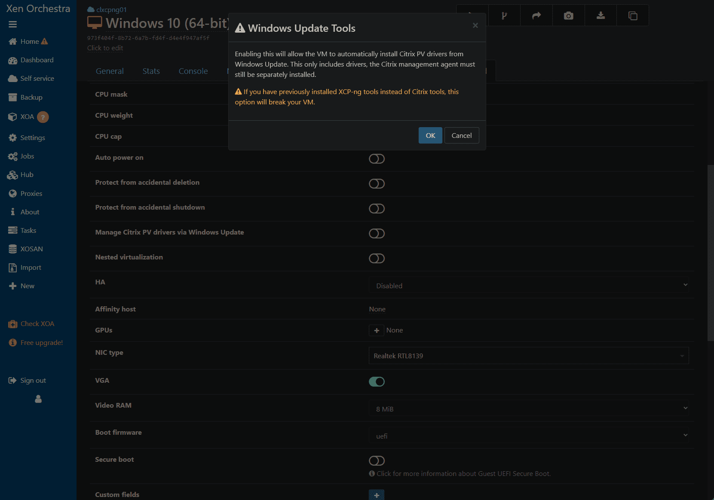Toggle Manage Citrix PV drivers via Windows Update
The width and height of the screenshot is (714, 500).
(x=377, y=234)
